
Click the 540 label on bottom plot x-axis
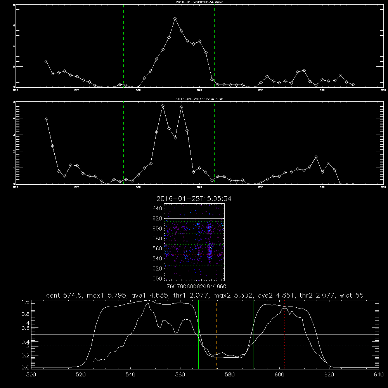point(130,375)
